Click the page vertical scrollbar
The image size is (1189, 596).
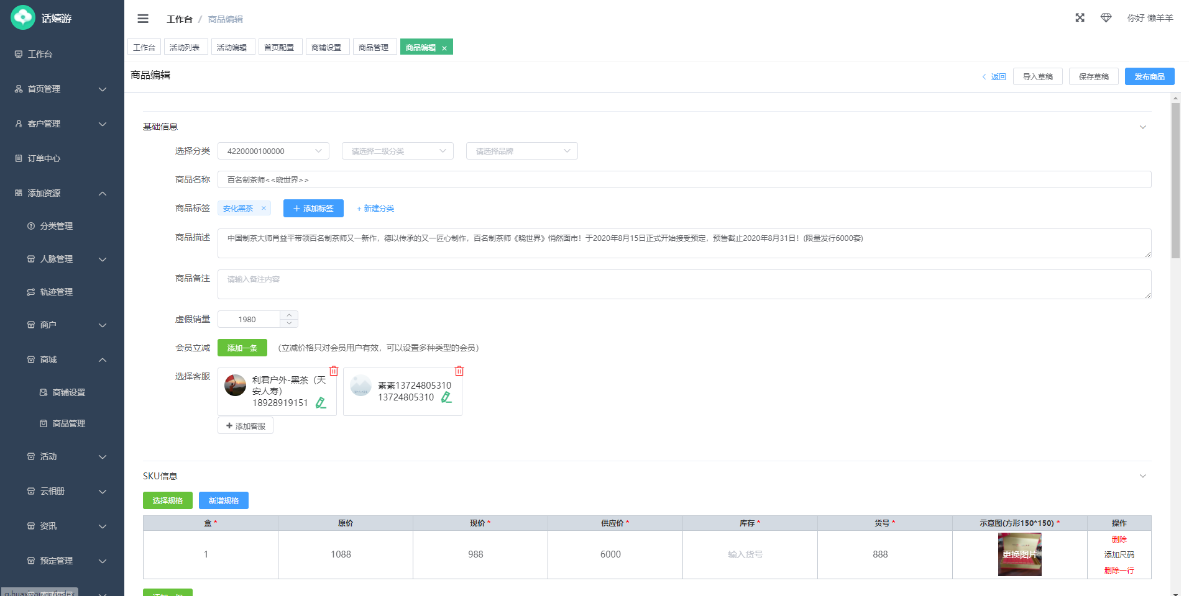click(1175, 180)
